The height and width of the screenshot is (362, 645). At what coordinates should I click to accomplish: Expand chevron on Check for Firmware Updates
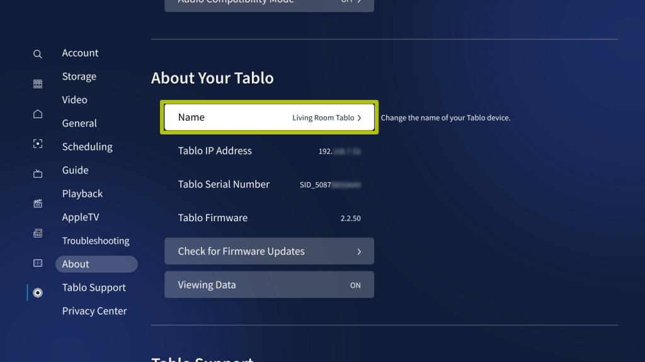pos(359,251)
